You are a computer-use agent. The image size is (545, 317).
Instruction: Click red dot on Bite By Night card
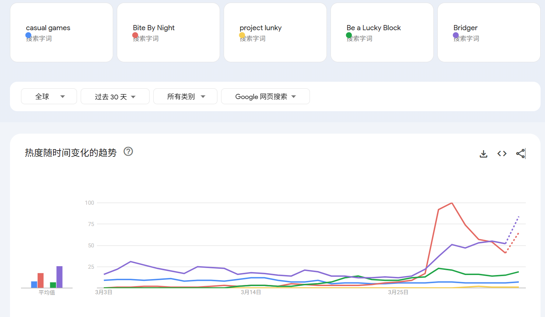tap(135, 35)
